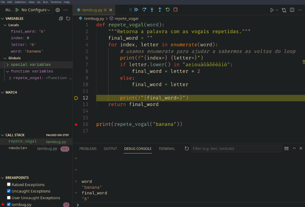Viewport: 305px width, 207px height.
Task: Click the debug console filter input field
Action: [x=236, y=149]
